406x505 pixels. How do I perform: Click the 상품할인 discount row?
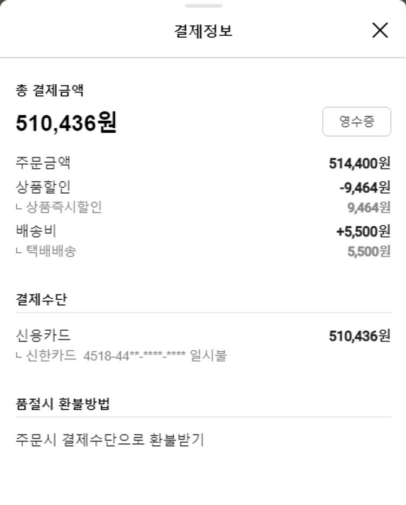point(43,187)
